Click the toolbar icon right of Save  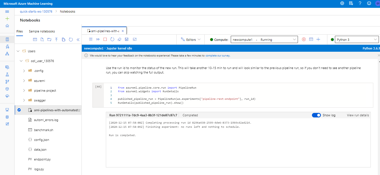click(x=134, y=39)
